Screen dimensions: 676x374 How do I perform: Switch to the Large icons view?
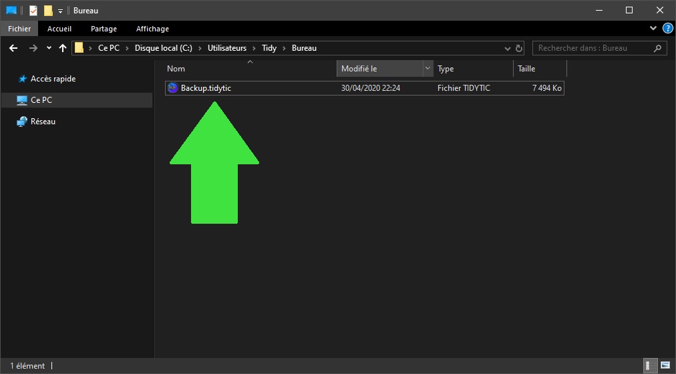click(x=666, y=366)
